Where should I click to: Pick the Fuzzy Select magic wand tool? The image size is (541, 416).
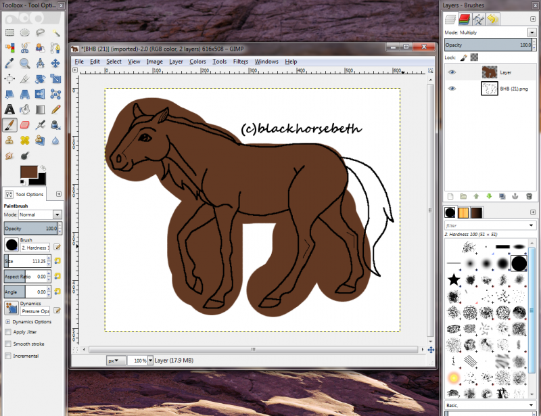(55, 32)
